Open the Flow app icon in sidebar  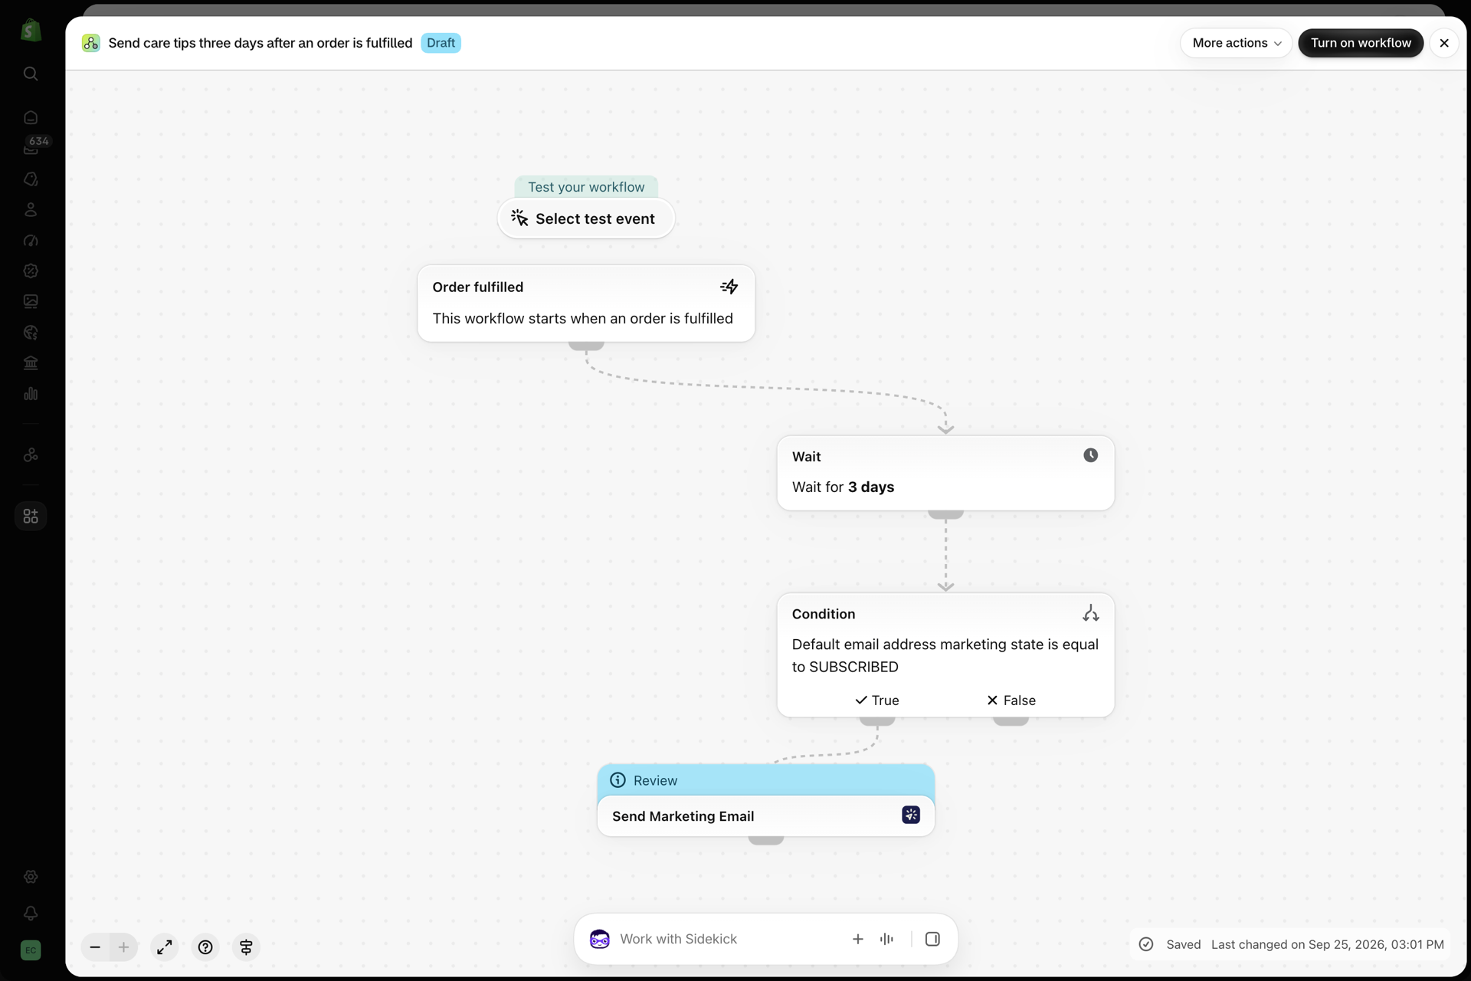(x=31, y=454)
